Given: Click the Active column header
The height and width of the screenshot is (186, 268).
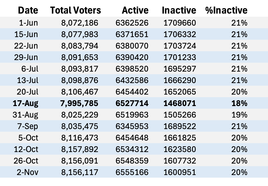Looking at the screenshot, I should (135, 10).
